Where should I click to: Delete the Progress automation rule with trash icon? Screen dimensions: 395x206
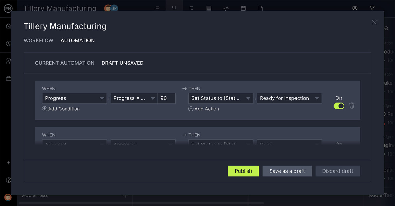pyautogui.click(x=352, y=106)
